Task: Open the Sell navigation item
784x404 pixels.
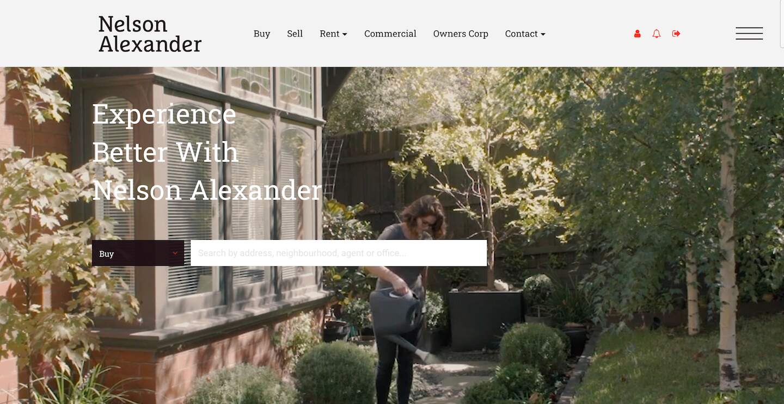Action: [295, 34]
